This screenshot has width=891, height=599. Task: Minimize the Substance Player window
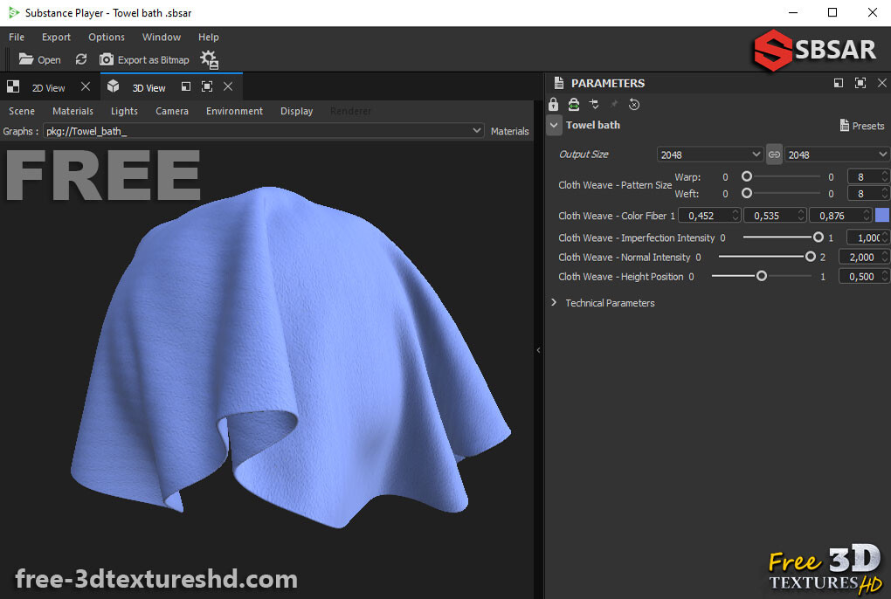[793, 12]
